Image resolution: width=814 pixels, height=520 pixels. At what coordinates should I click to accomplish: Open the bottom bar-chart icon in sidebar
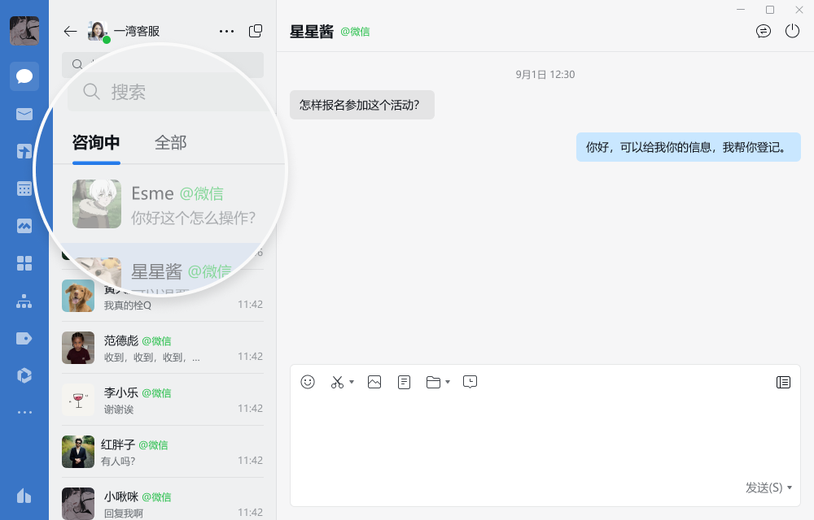(24, 496)
